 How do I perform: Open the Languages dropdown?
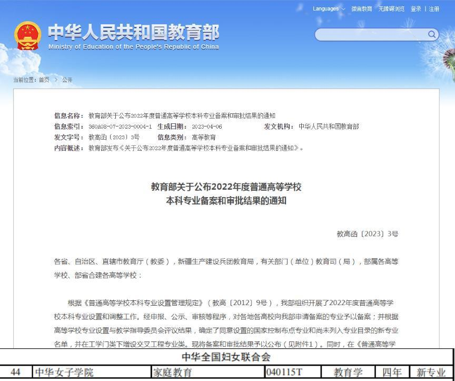pyautogui.click(x=327, y=8)
